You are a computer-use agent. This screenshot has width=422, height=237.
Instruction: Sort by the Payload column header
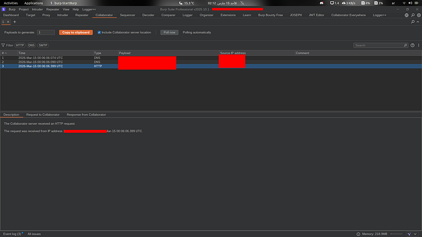coord(168,53)
